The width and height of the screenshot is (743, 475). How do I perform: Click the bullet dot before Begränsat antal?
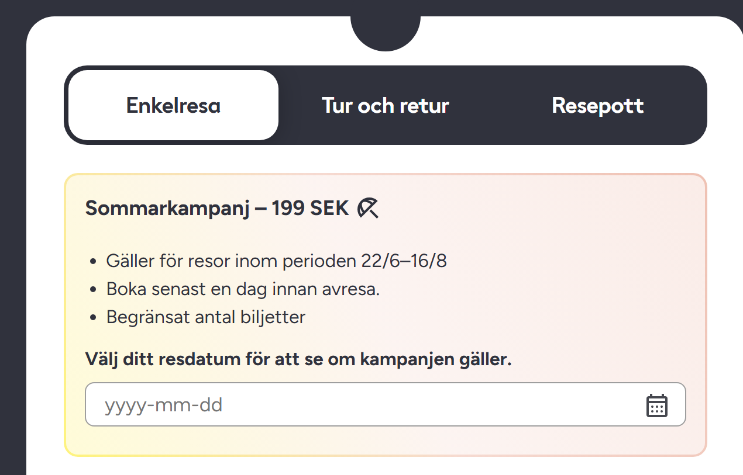point(94,318)
